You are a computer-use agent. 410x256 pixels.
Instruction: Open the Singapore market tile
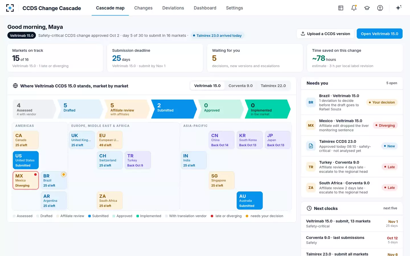coord(222,180)
